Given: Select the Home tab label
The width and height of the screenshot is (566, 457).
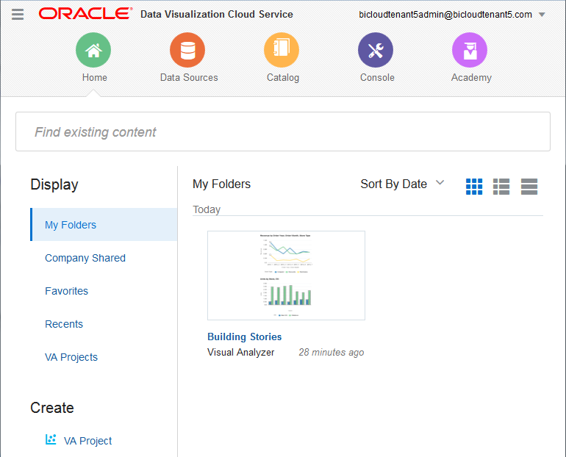Looking at the screenshot, I should click(95, 78).
